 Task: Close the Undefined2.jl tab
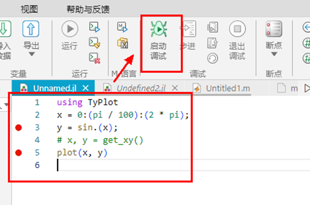coord(175,88)
